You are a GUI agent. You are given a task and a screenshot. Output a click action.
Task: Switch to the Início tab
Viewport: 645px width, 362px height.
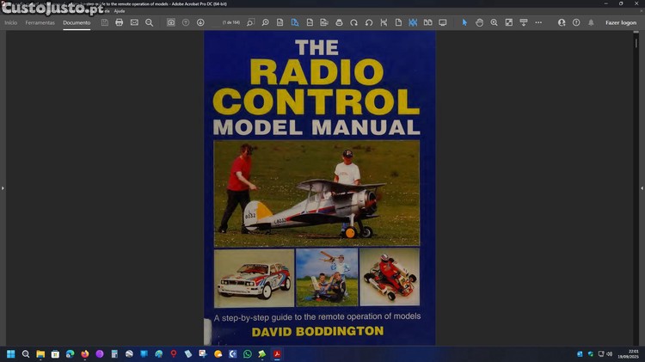click(x=10, y=22)
